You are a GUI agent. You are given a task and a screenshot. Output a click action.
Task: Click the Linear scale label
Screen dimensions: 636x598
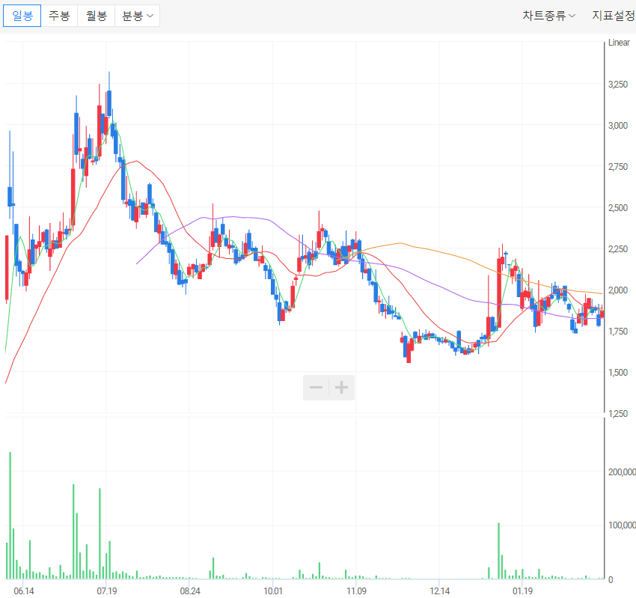click(x=619, y=43)
